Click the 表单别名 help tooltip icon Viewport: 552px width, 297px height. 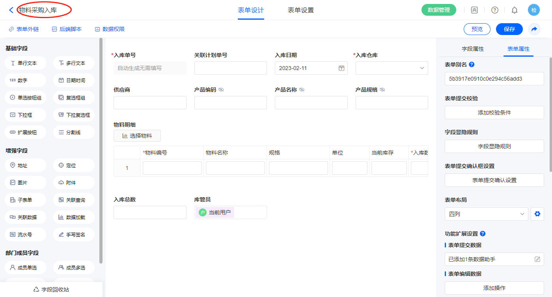click(472, 65)
